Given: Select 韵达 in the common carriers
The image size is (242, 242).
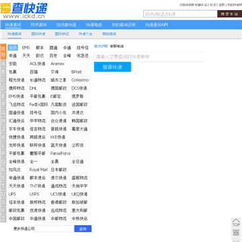Looking at the screenshot, I should pos(40,56).
